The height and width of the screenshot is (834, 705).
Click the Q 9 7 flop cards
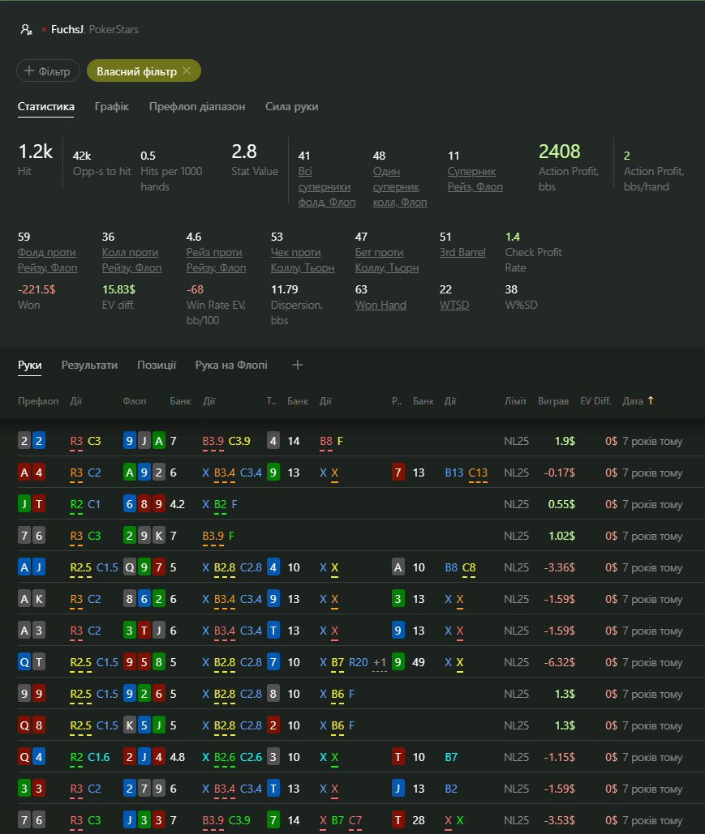coord(144,567)
